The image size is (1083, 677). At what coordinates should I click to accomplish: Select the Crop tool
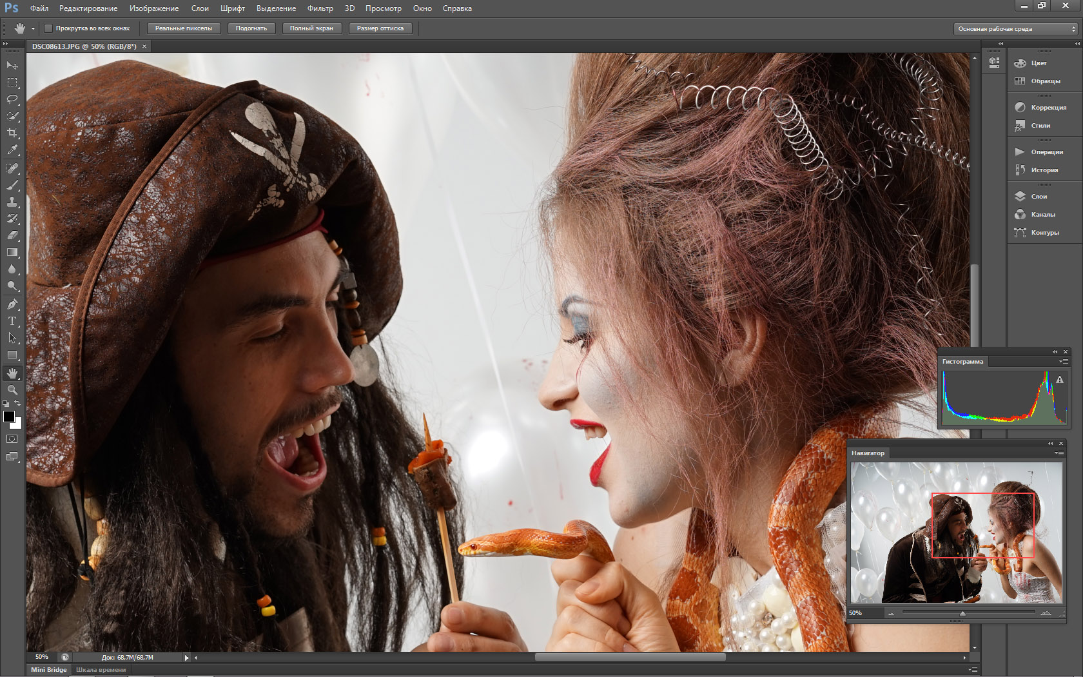click(12, 133)
